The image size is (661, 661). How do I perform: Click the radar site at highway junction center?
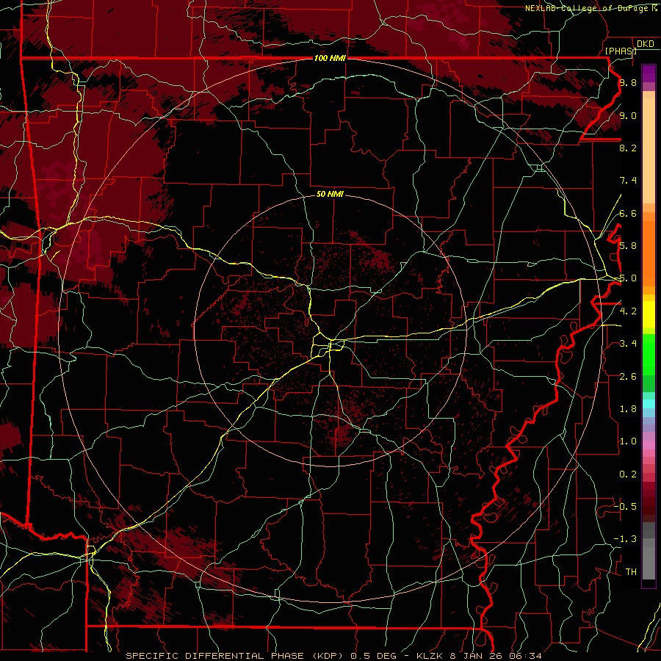point(330,340)
